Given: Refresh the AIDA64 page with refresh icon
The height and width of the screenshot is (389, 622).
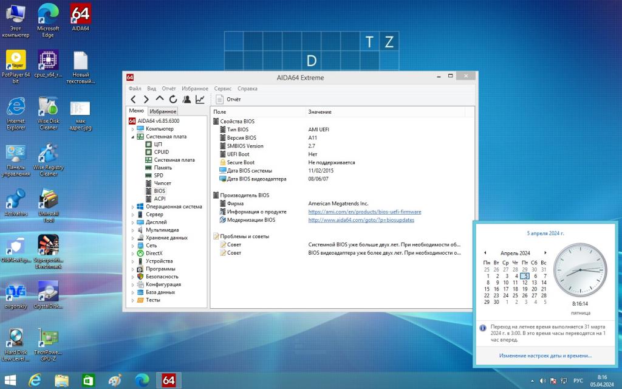Looking at the screenshot, I should pyautogui.click(x=173, y=99).
